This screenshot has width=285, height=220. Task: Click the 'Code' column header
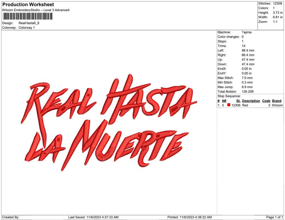click(x=266, y=101)
